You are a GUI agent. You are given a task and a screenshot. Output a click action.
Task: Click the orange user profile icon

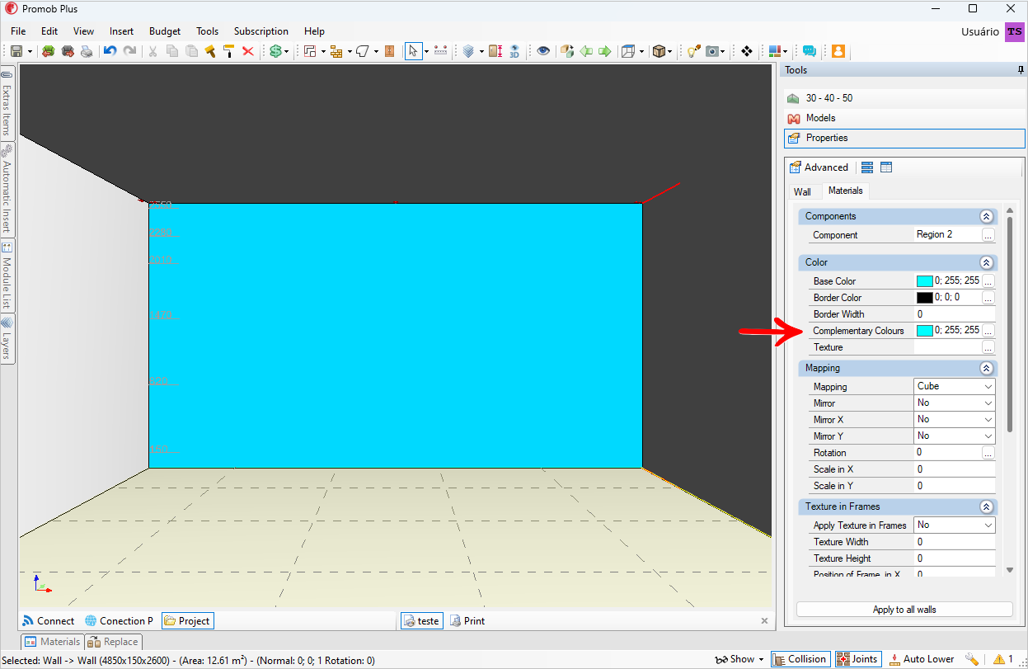tap(838, 51)
